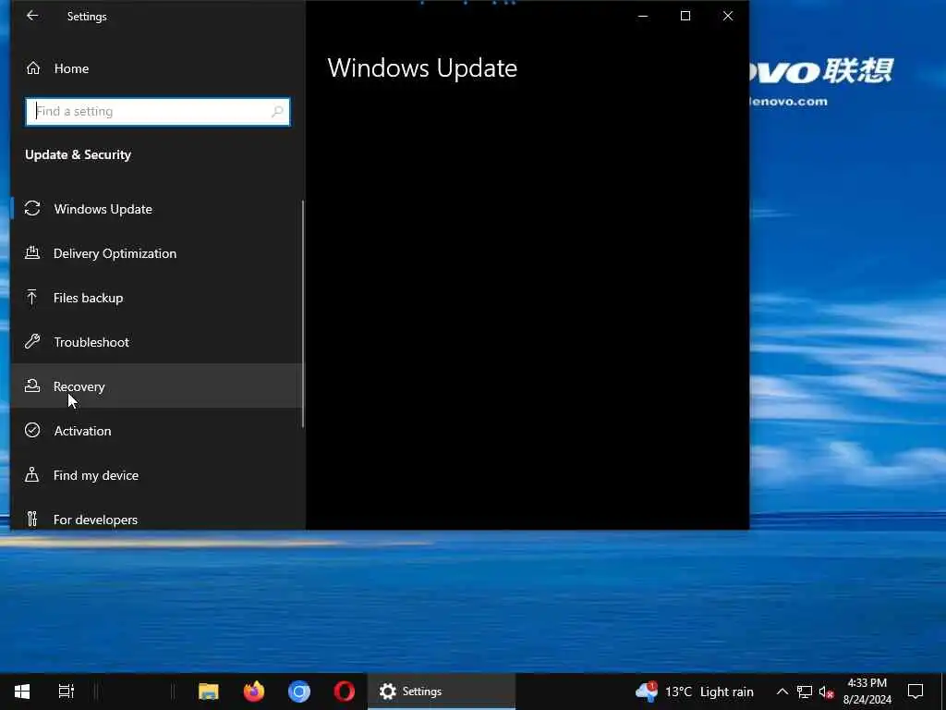This screenshot has height=710, width=946.
Task: Open the notification center icon
Action: click(x=916, y=692)
